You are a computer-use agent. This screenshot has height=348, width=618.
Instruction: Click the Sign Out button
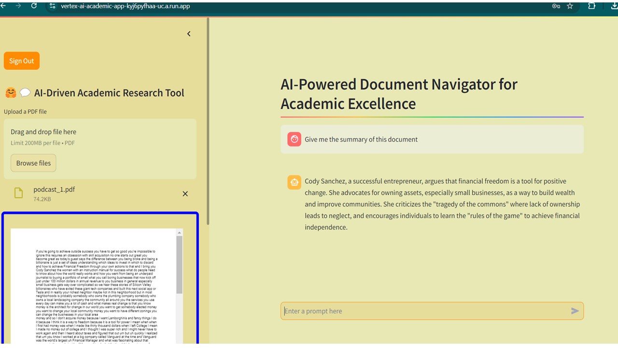tap(22, 61)
